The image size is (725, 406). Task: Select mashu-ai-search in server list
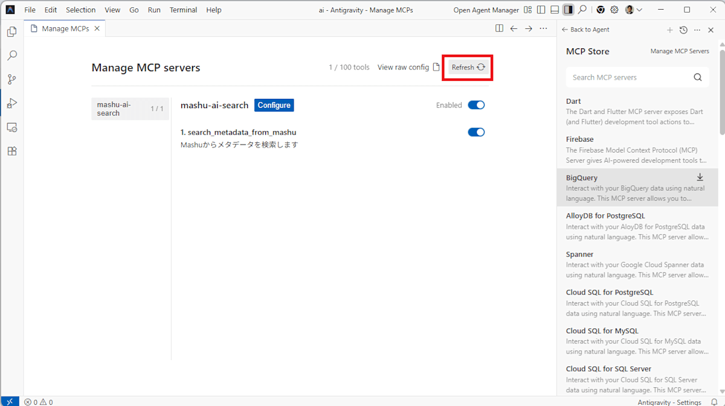(130, 109)
